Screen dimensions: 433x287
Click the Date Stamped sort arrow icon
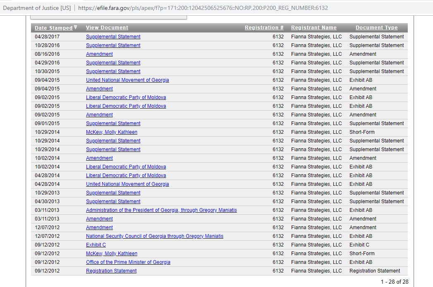coord(75,27)
